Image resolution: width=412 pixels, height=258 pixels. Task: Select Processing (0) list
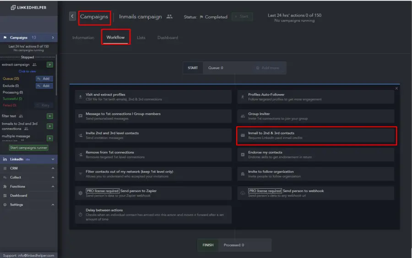point(13,92)
